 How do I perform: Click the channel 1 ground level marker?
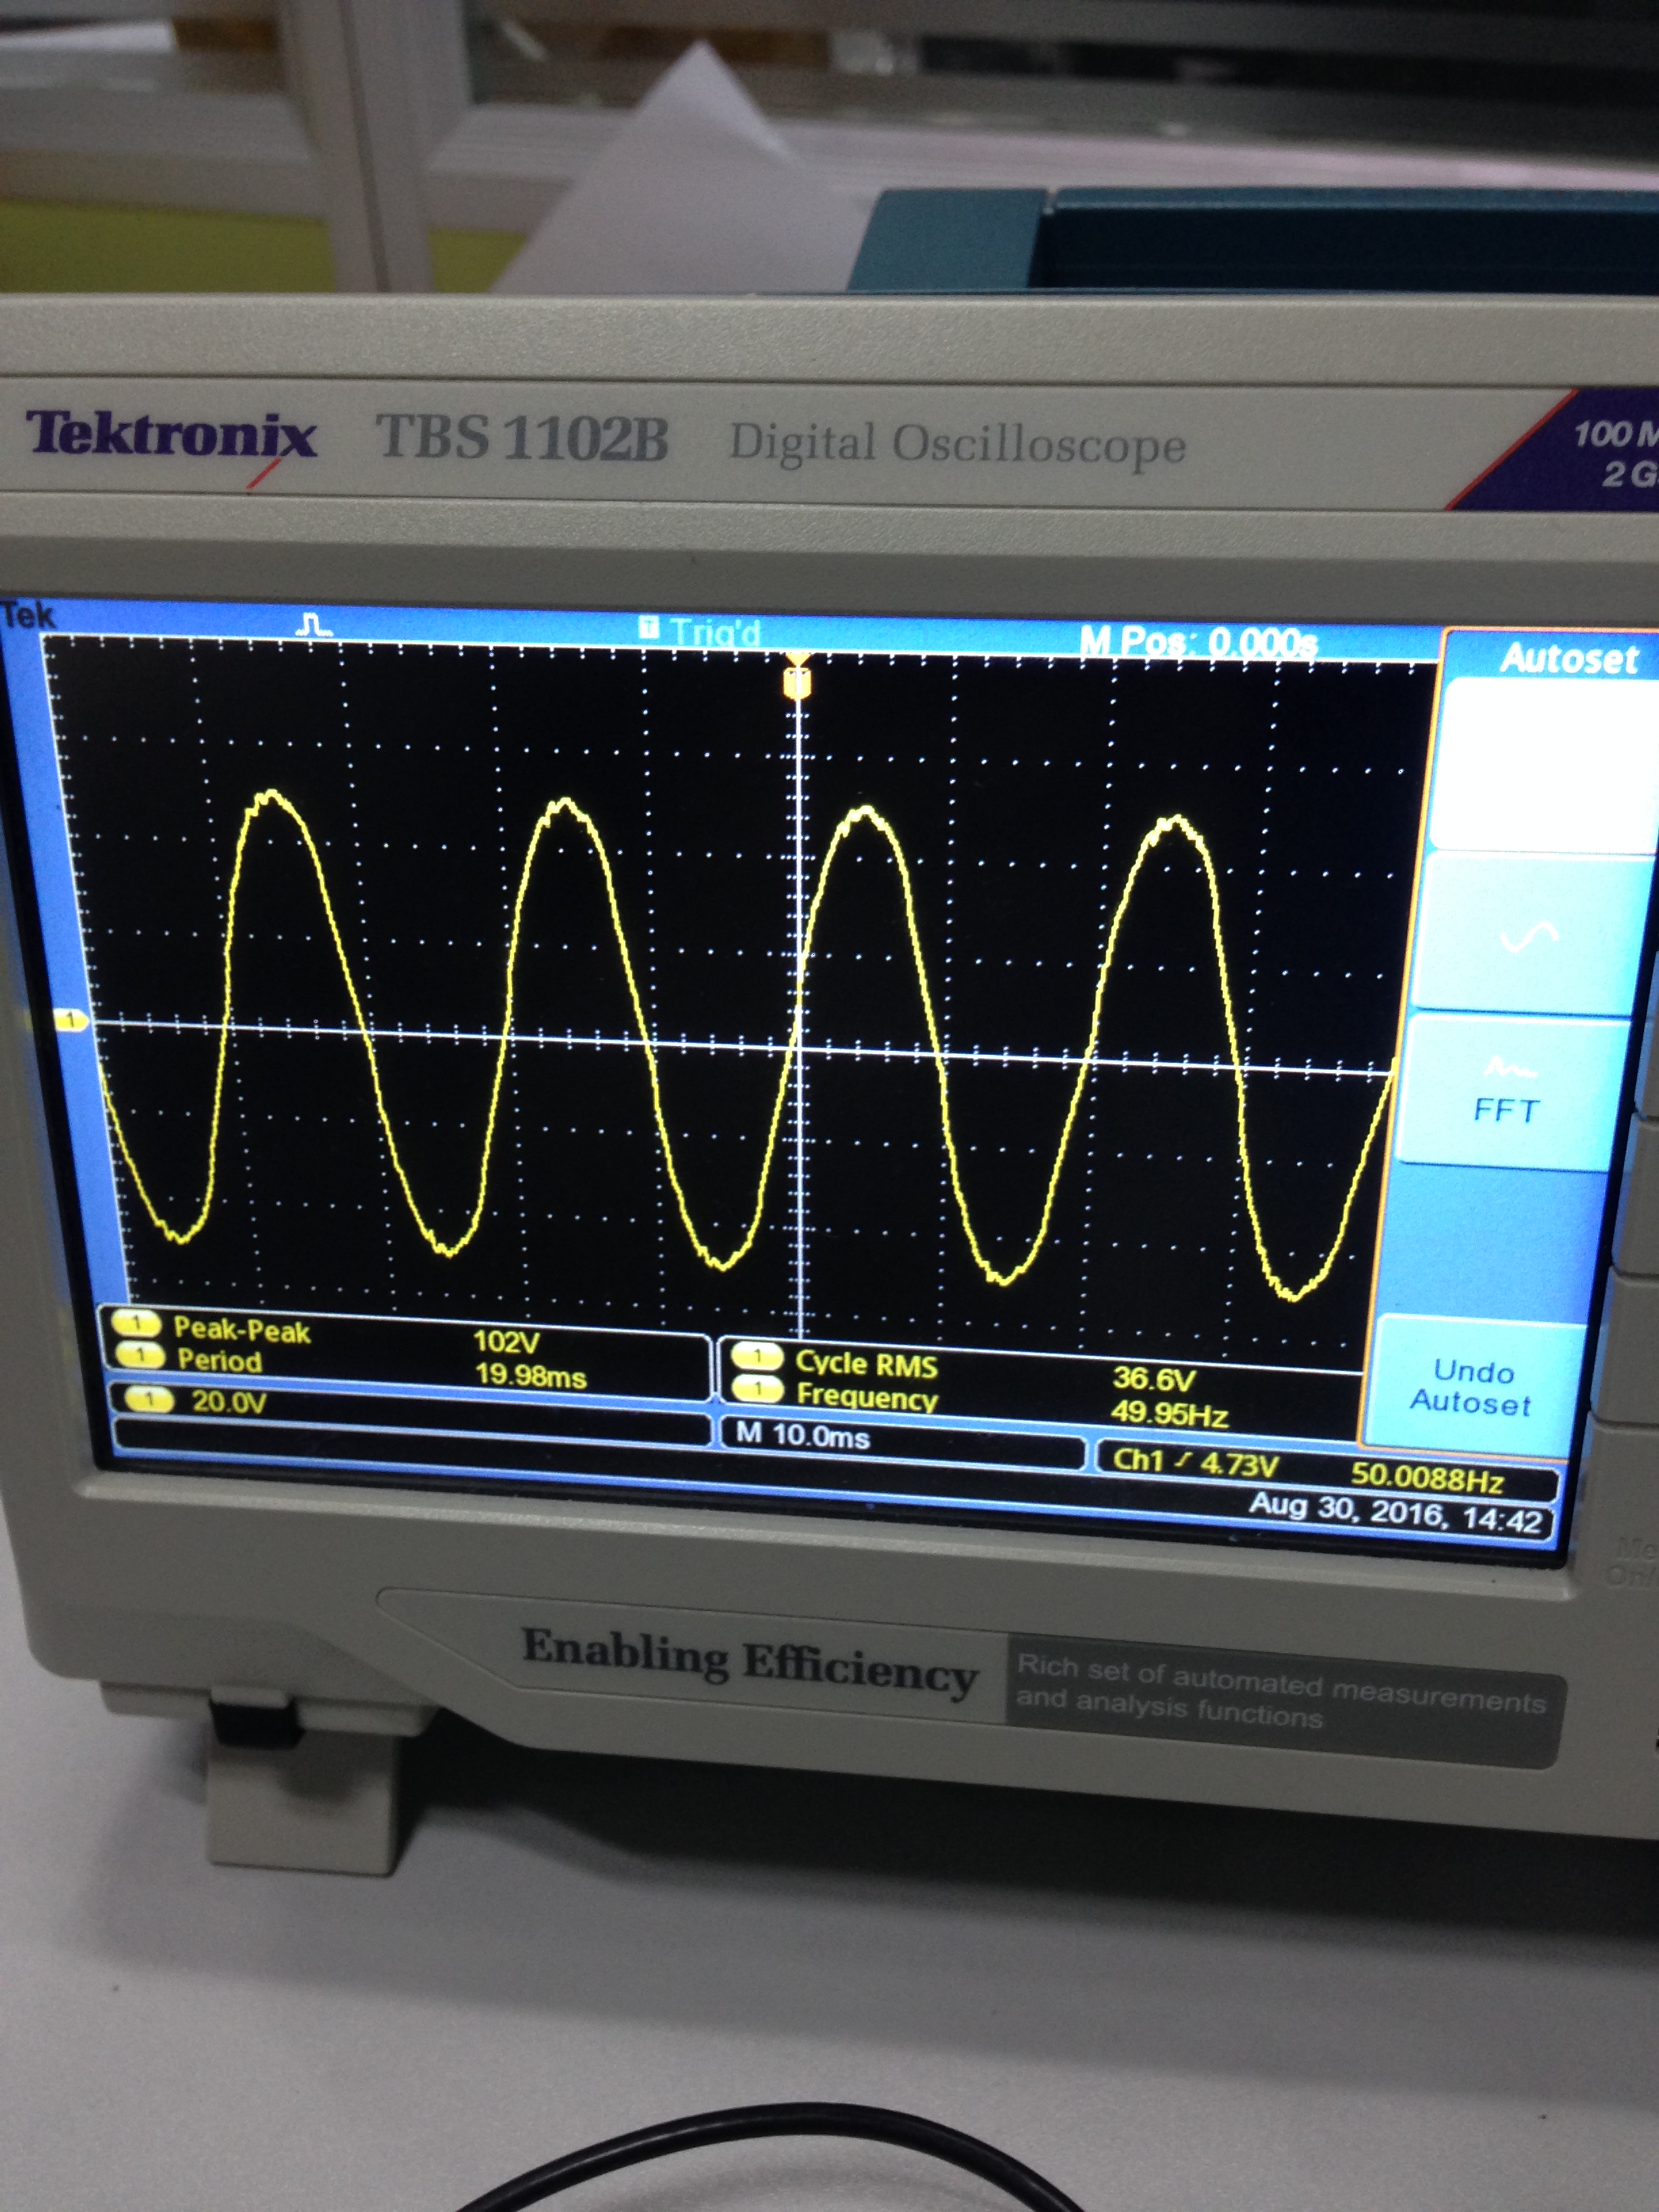click(x=70, y=1019)
